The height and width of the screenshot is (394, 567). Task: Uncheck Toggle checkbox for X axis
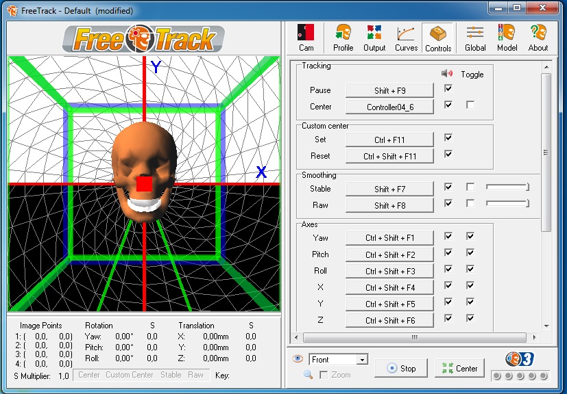pos(470,285)
